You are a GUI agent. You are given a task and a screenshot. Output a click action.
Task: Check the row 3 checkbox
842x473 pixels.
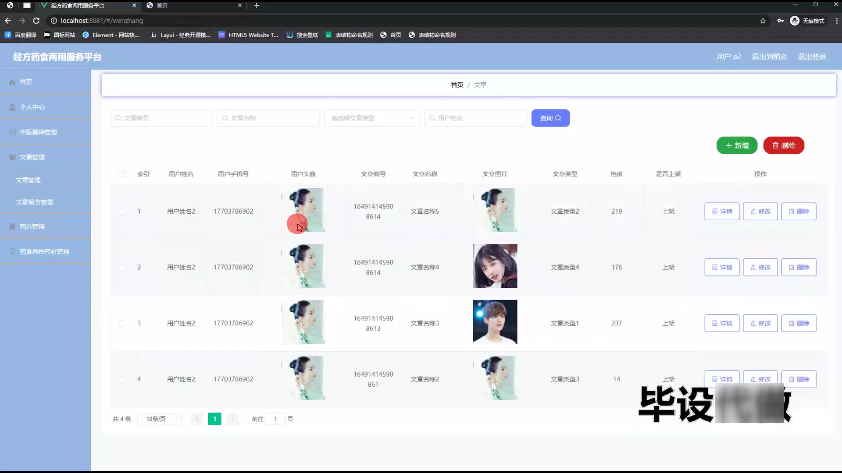click(x=121, y=323)
